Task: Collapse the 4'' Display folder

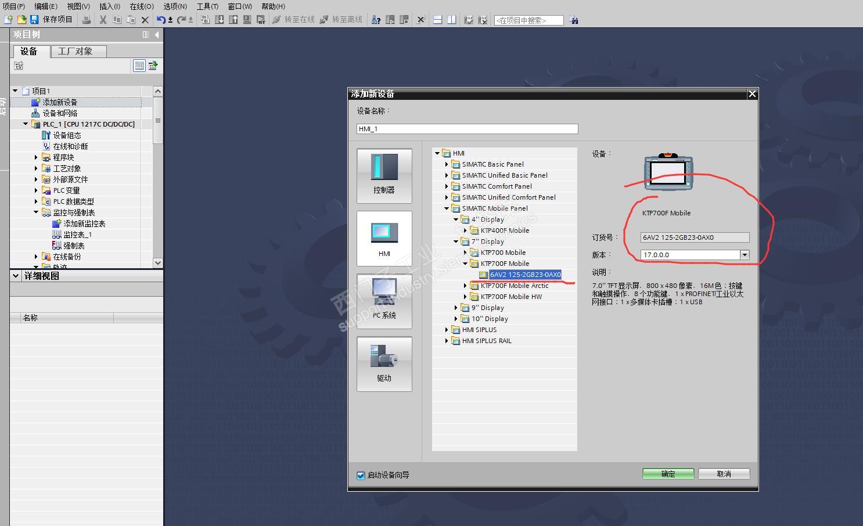Action: (x=456, y=219)
